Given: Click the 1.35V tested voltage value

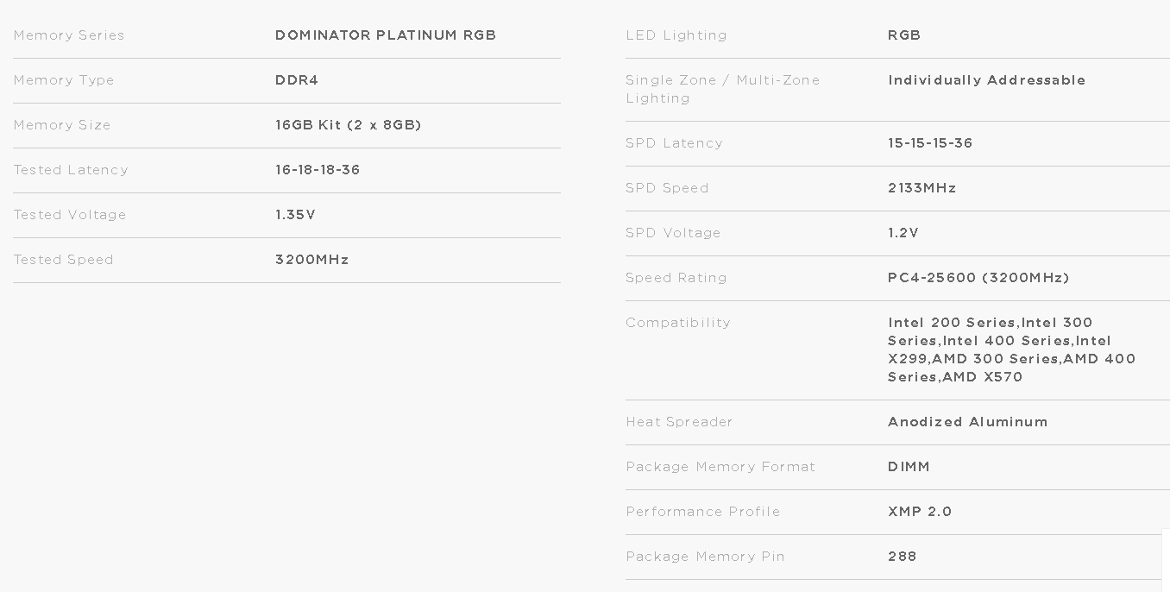Looking at the screenshot, I should [x=295, y=215].
